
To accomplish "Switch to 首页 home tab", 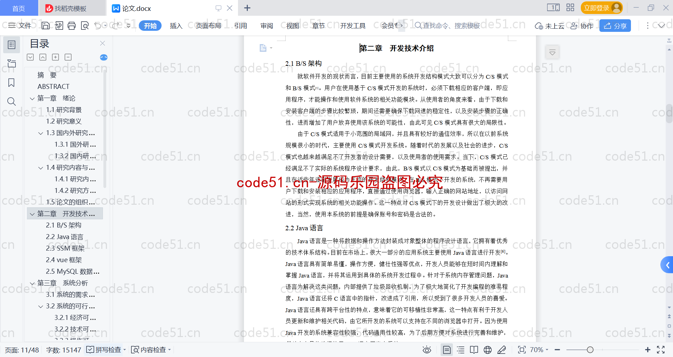I will click(x=19, y=8).
